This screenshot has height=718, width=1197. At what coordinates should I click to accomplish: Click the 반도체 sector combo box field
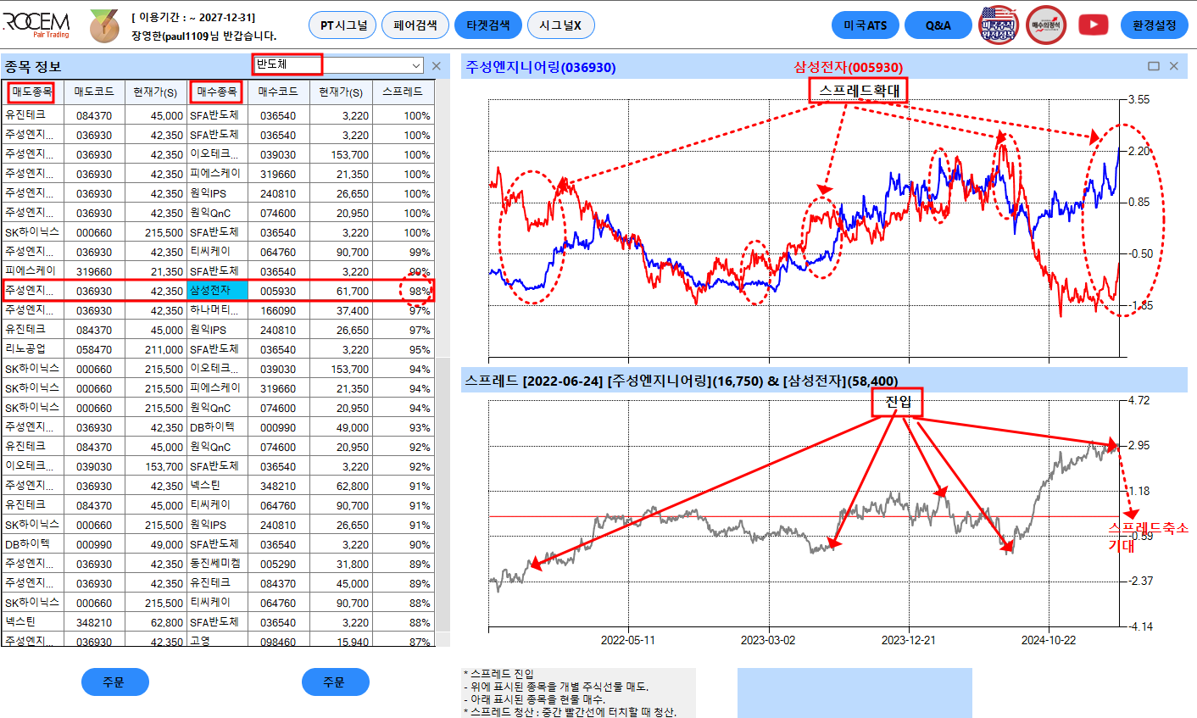coord(337,65)
